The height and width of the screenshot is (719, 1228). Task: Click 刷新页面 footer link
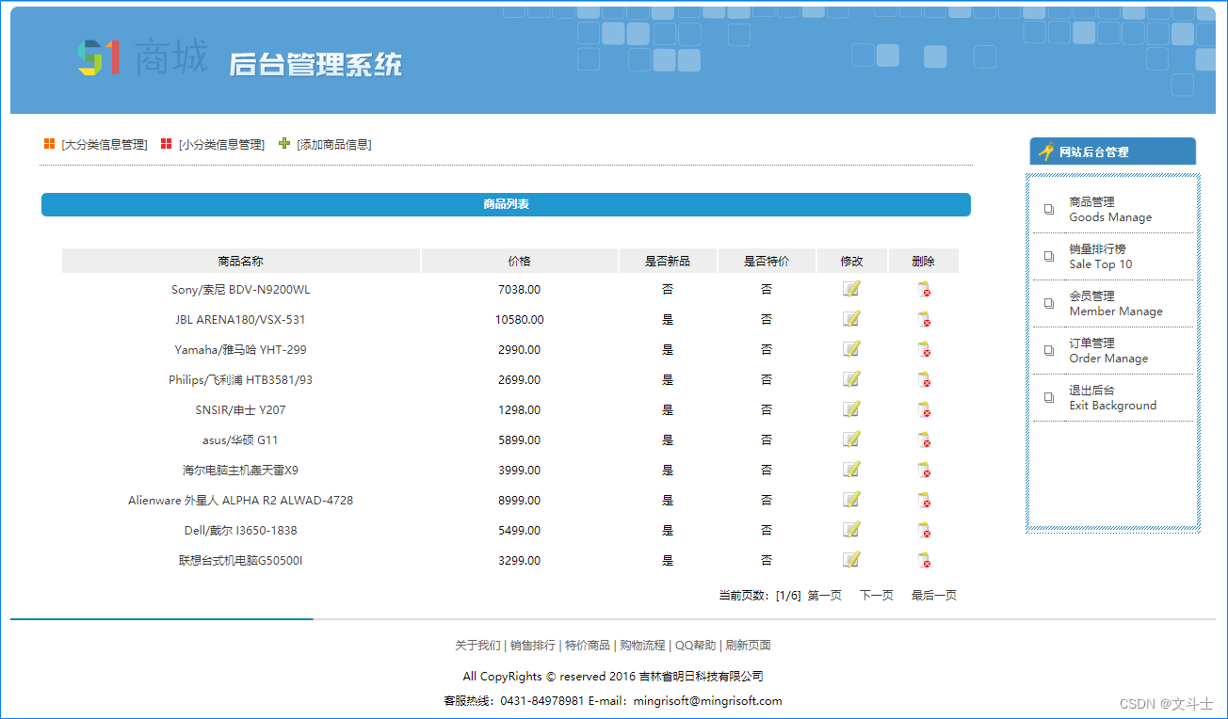click(749, 646)
